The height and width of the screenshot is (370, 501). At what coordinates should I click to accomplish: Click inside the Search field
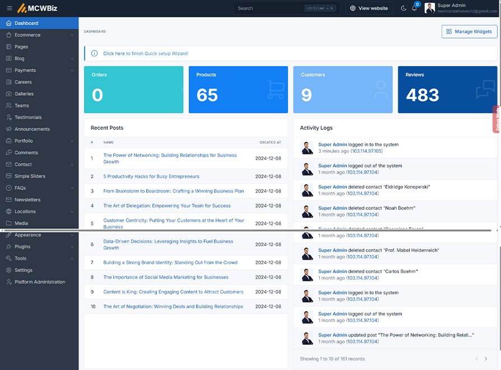pyautogui.click(x=269, y=8)
